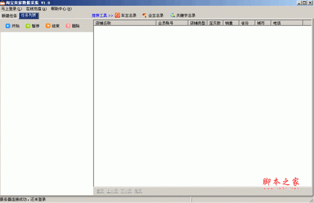Open the 车主名录 tool icon
314x203 pixels.
point(117,15)
